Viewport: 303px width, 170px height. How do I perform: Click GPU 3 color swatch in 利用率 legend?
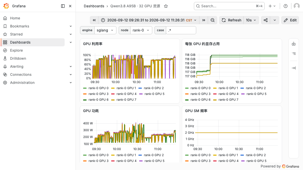click(x=85, y=94)
